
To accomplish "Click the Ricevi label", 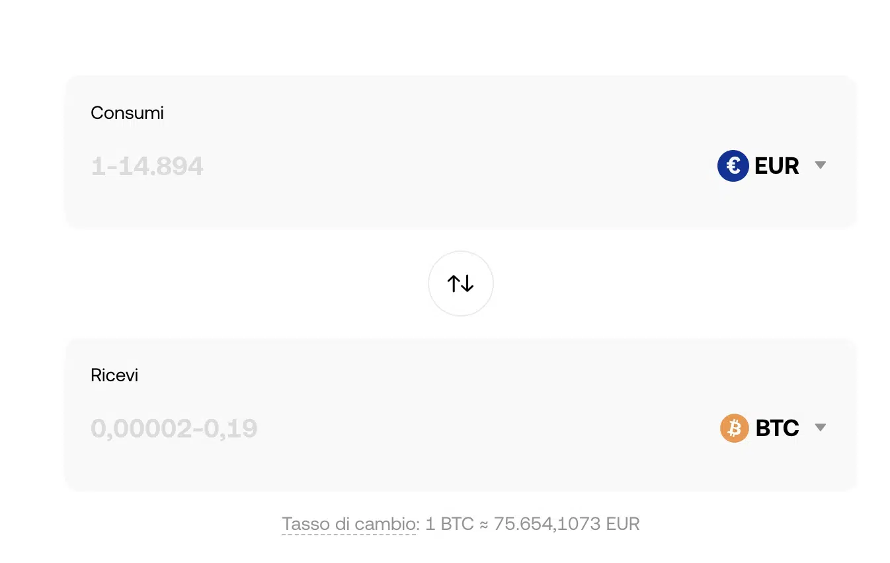I will 114,375.
